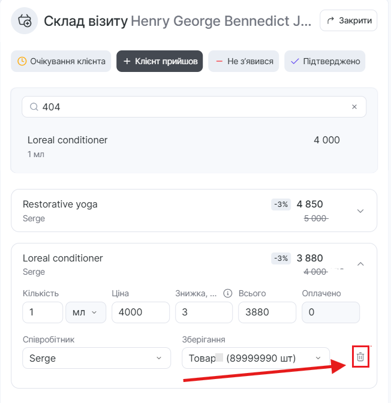Image resolution: width=391 pixels, height=403 pixels.
Task: Click the search magnifier icon
Action: (34, 107)
